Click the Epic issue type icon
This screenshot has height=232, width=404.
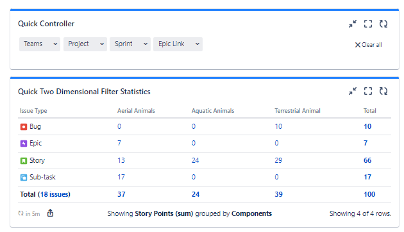(24, 144)
